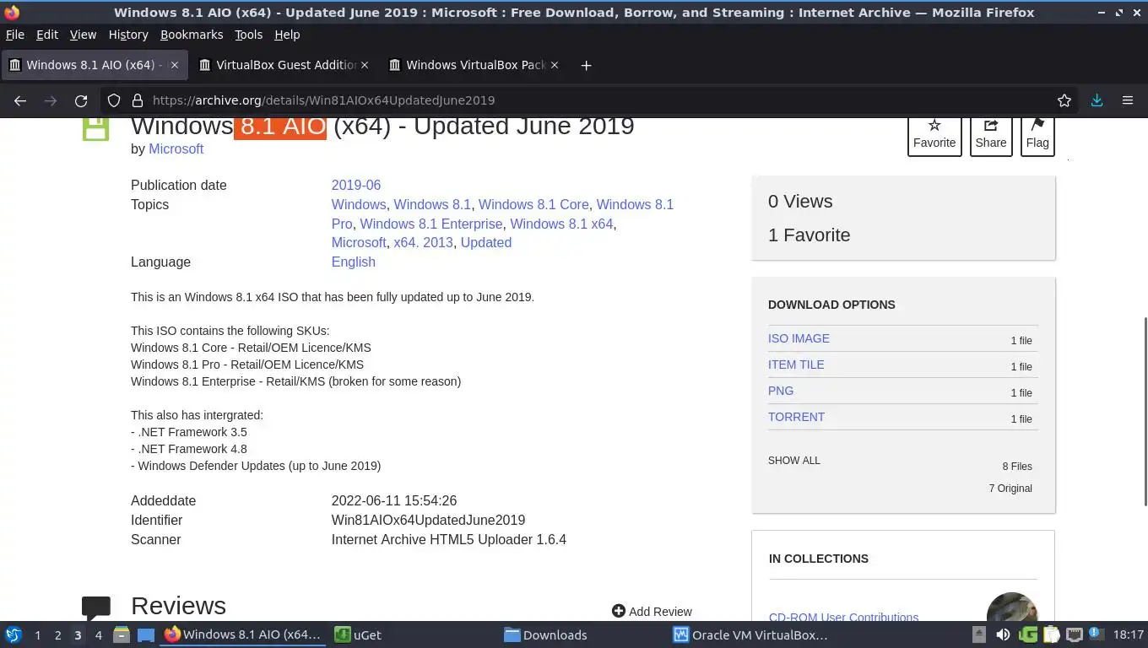Viewport: 1148px width, 648px height.
Task: Open the File menu
Action: coord(15,35)
